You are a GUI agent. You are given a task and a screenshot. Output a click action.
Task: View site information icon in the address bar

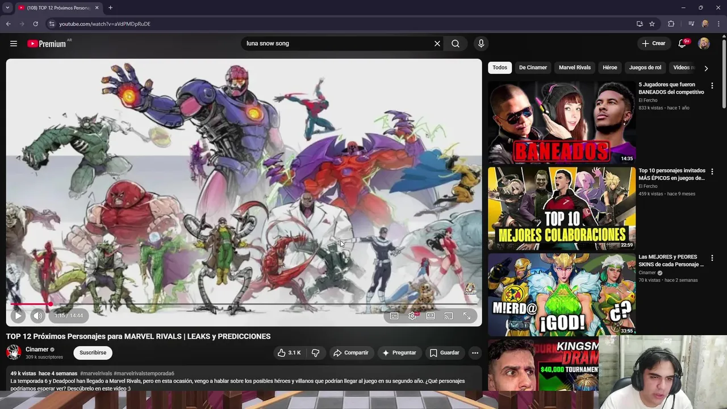click(x=52, y=24)
